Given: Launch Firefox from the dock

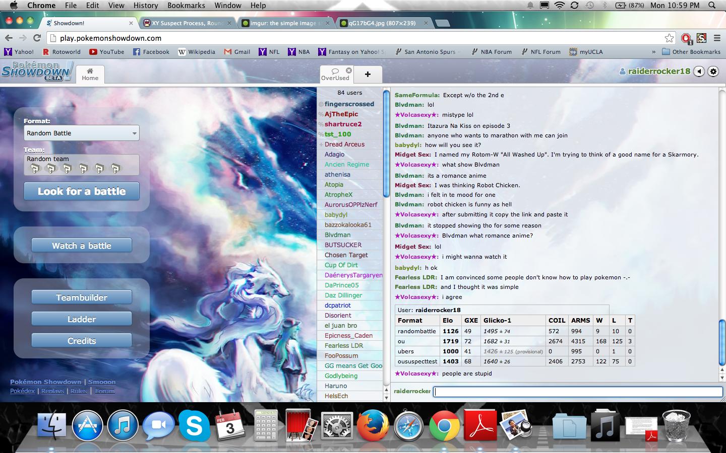Looking at the screenshot, I should 373,426.
